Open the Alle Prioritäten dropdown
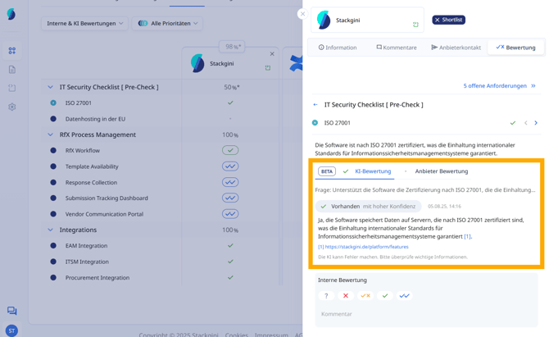 pos(168,24)
